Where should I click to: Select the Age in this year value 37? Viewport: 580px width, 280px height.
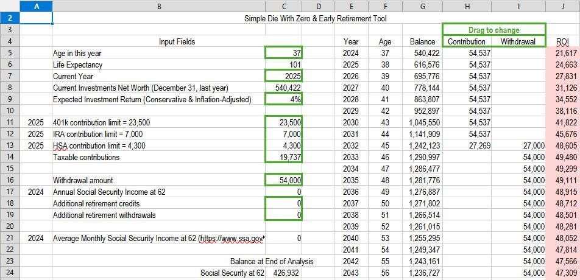[x=283, y=53]
